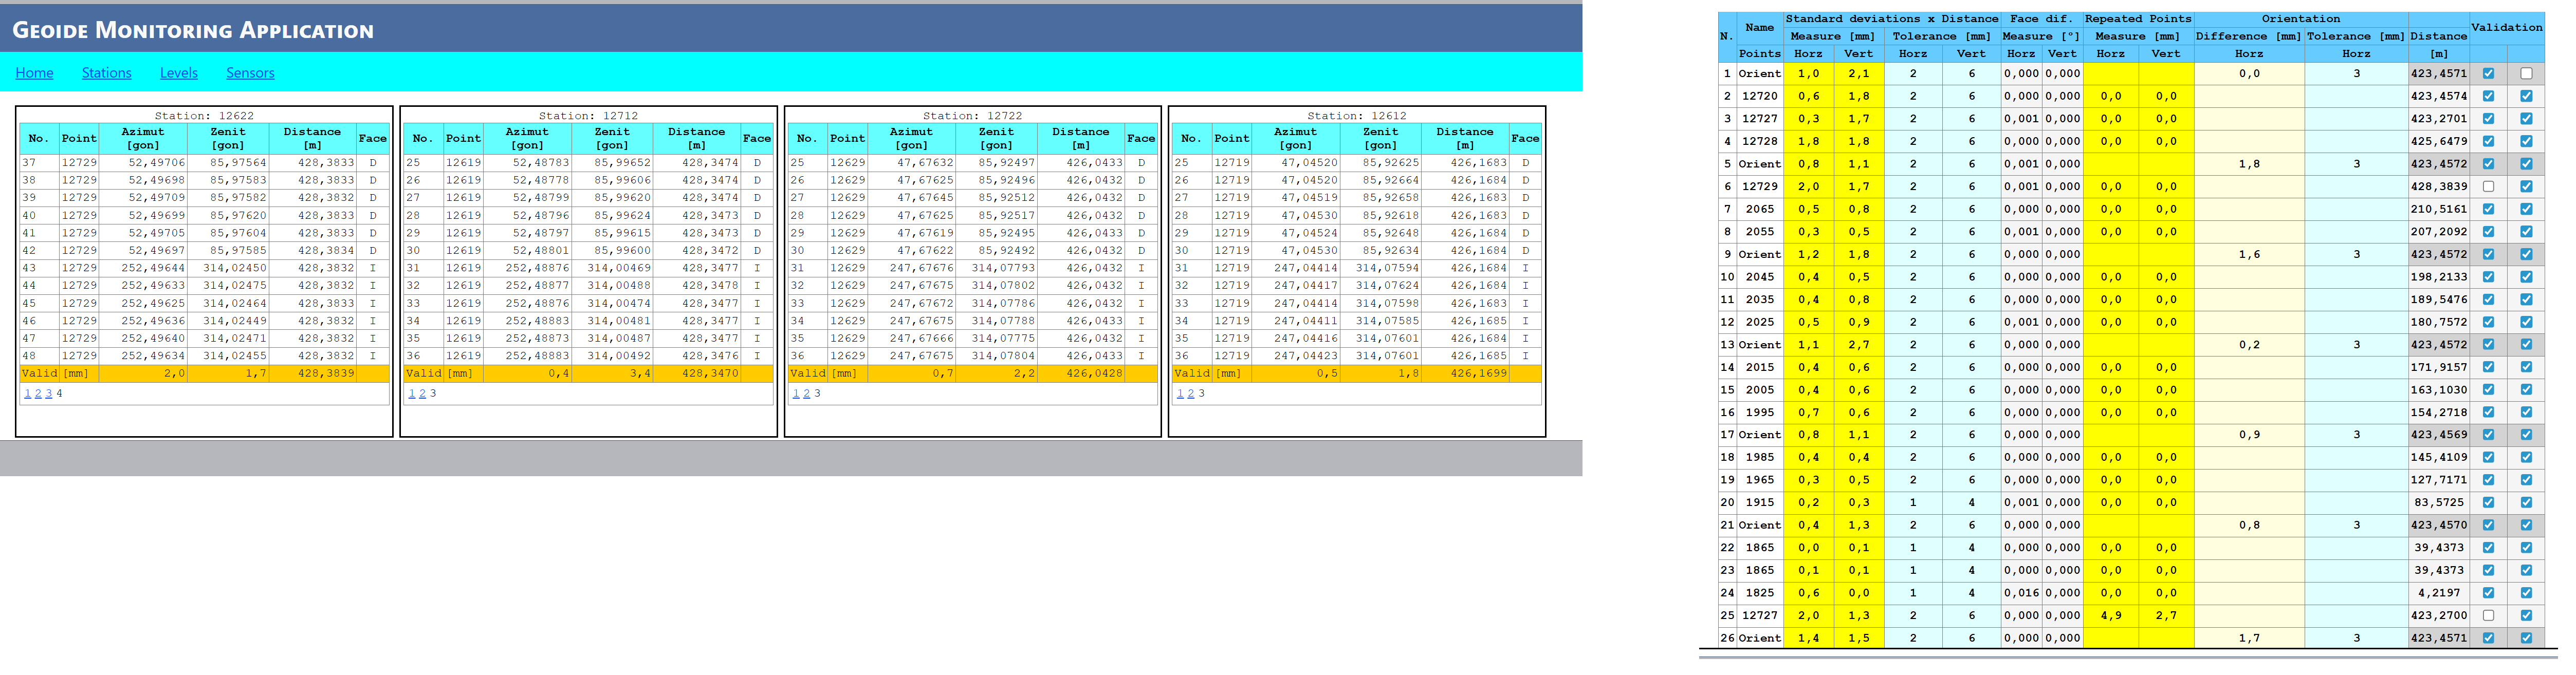
Task: Uncheck first validation box for point 1985
Action: (2488, 457)
